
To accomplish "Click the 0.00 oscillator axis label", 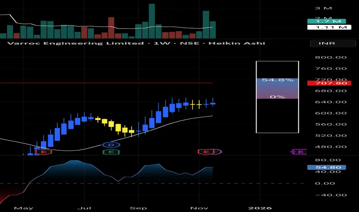I will pos(325,183).
